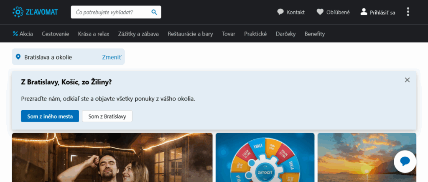Click the Prihlásiť sa link
428x182 pixels.
pyautogui.click(x=382, y=13)
